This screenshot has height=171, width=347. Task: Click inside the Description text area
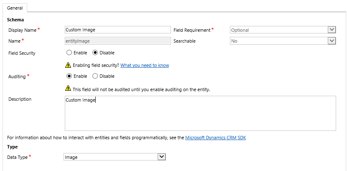(x=200, y=113)
